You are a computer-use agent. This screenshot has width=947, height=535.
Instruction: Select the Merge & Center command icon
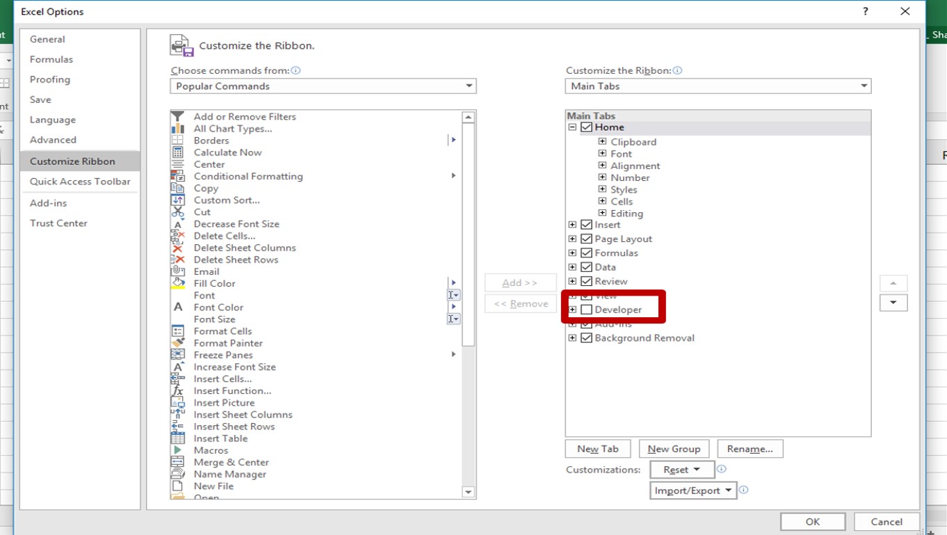point(178,462)
